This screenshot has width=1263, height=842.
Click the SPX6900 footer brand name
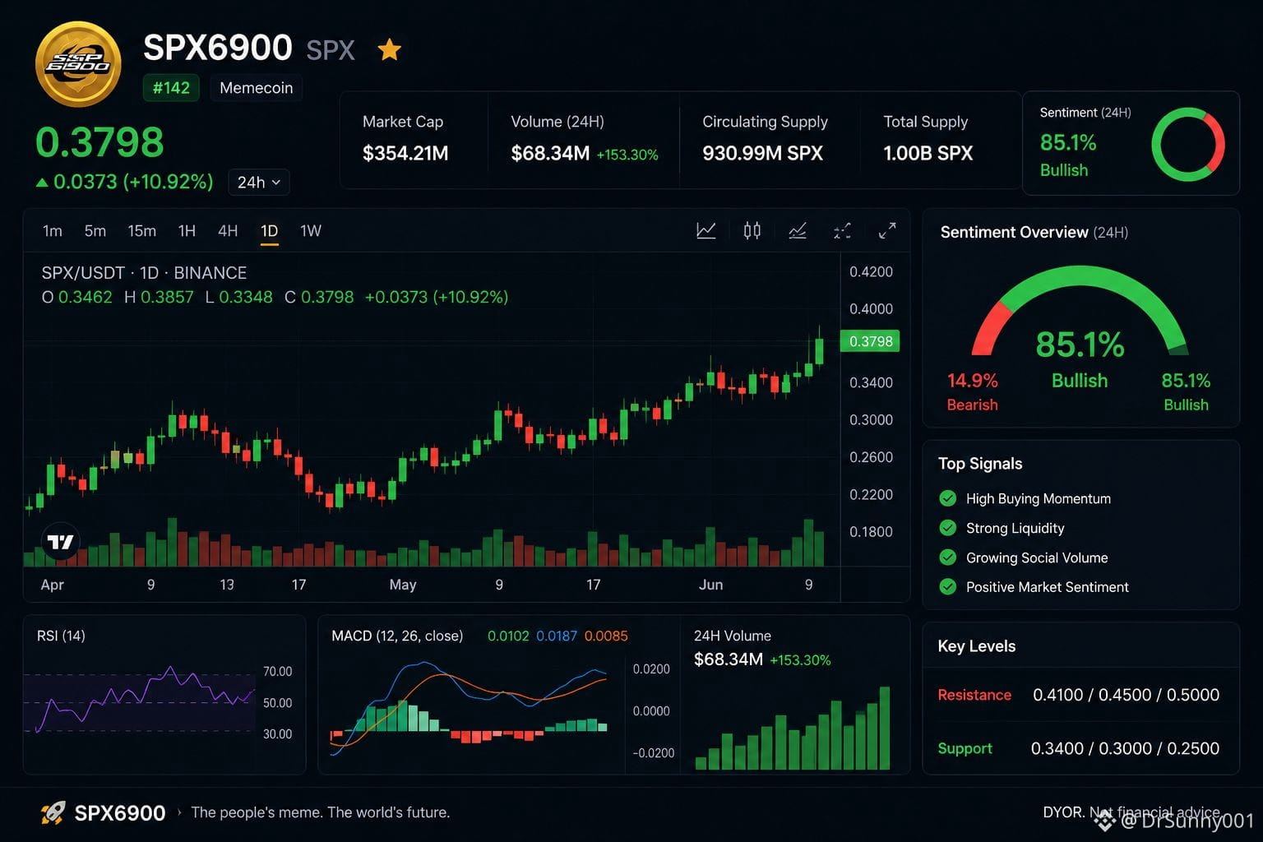(x=120, y=813)
